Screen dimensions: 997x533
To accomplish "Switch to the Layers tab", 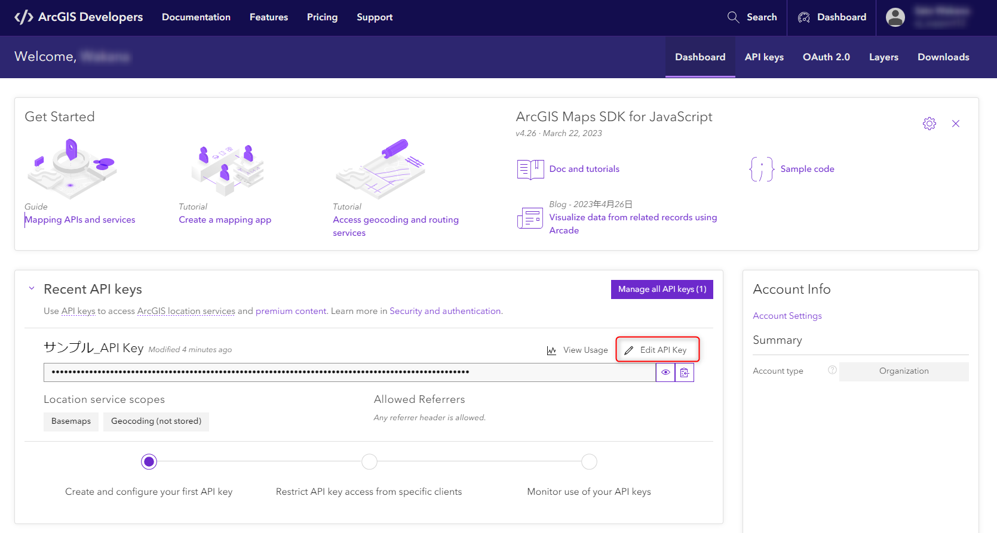I will click(884, 57).
